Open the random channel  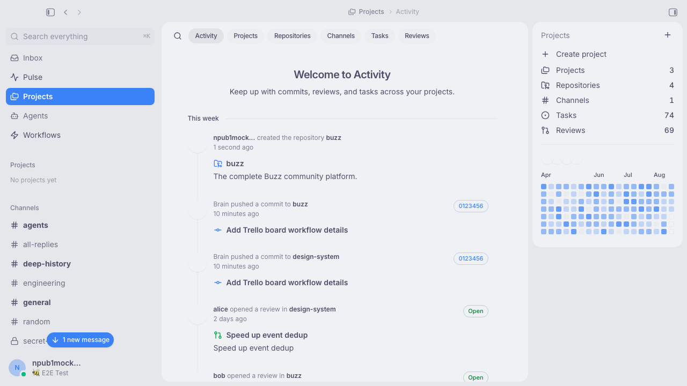pos(80,322)
